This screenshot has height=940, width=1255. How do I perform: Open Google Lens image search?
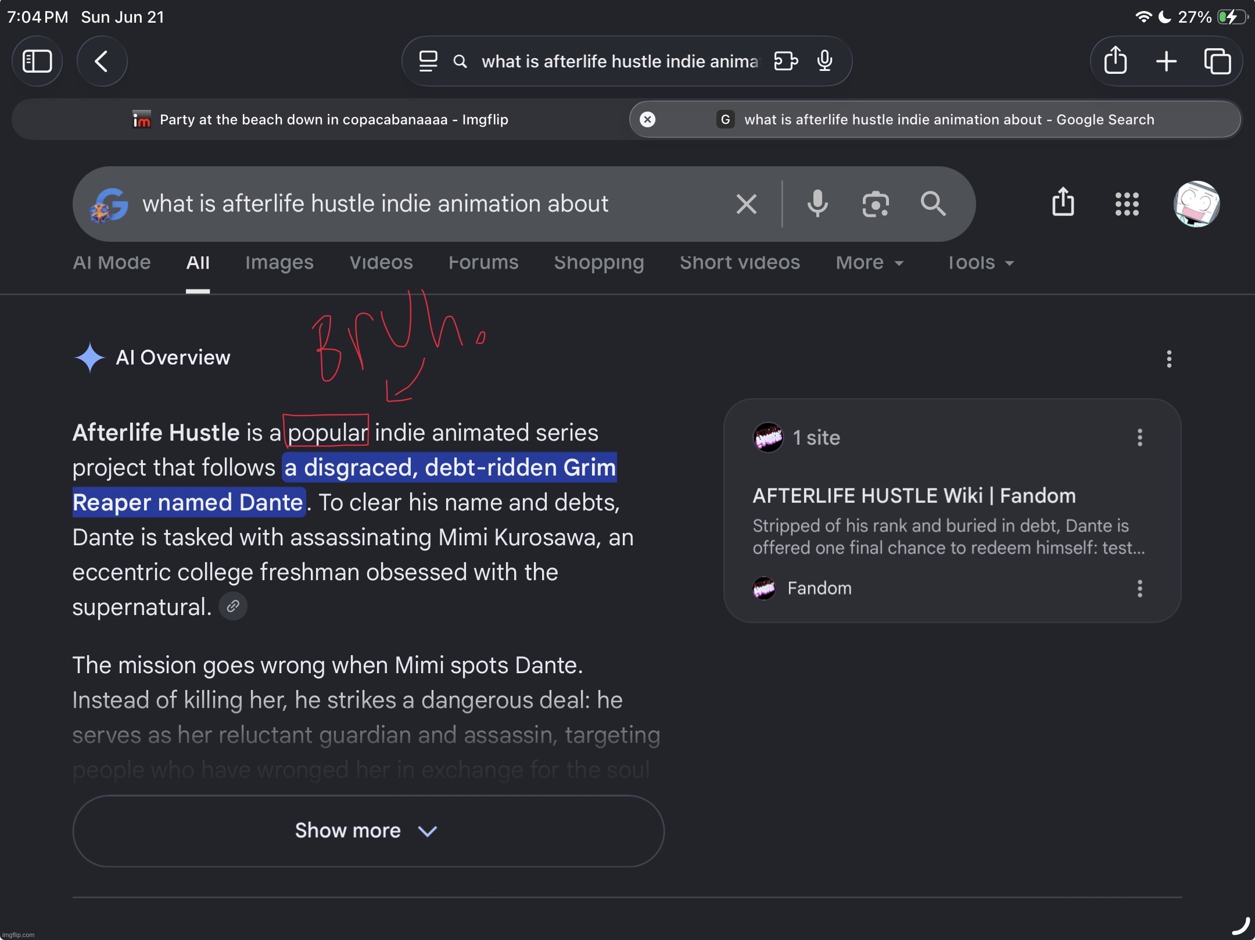(875, 204)
